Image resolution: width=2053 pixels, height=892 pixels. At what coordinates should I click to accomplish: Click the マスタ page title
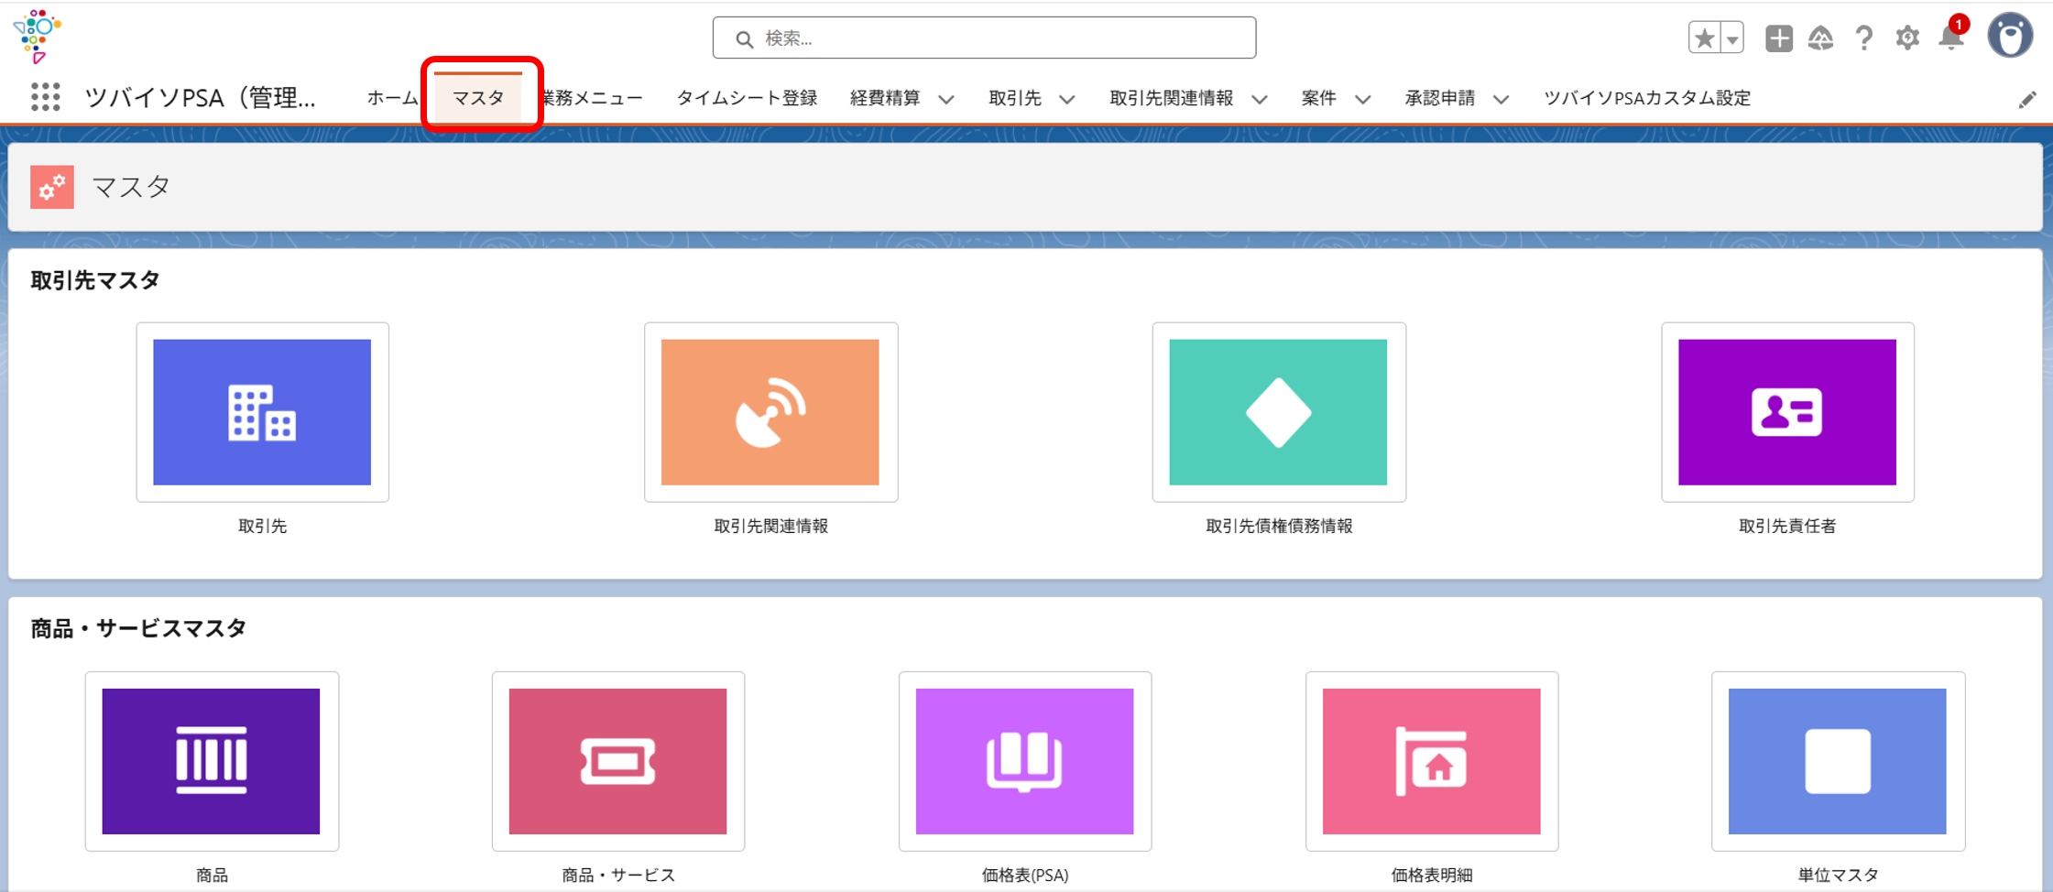[x=131, y=187]
